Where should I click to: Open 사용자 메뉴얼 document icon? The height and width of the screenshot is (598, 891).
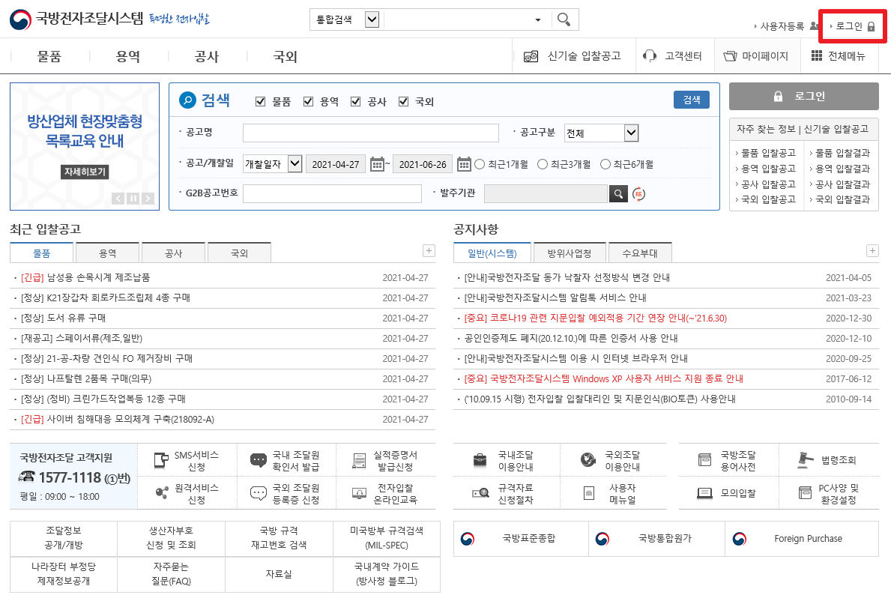pos(589,493)
